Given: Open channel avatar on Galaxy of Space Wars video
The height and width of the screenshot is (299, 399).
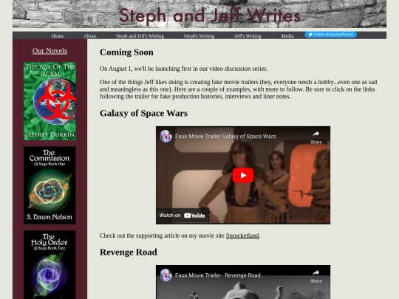Looking at the screenshot, I should 166,136.
